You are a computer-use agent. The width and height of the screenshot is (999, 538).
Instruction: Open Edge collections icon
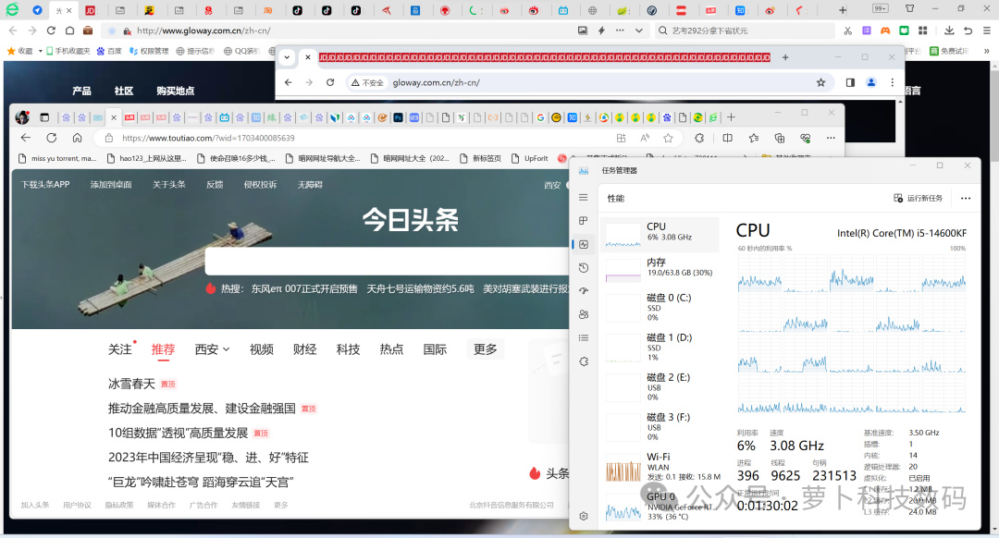click(x=779, y=138)
